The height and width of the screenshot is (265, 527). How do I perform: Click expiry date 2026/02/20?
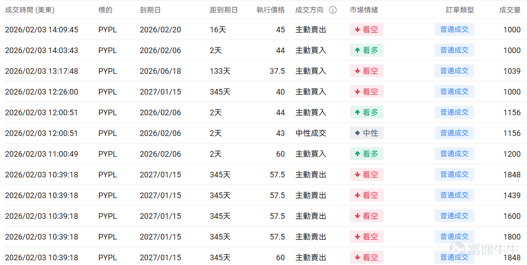[x=160, y=30]
